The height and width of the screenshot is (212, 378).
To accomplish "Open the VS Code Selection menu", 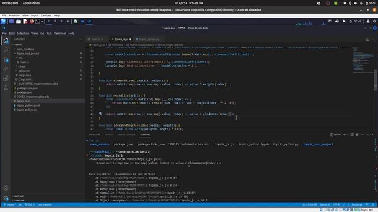I will (23, 34).
